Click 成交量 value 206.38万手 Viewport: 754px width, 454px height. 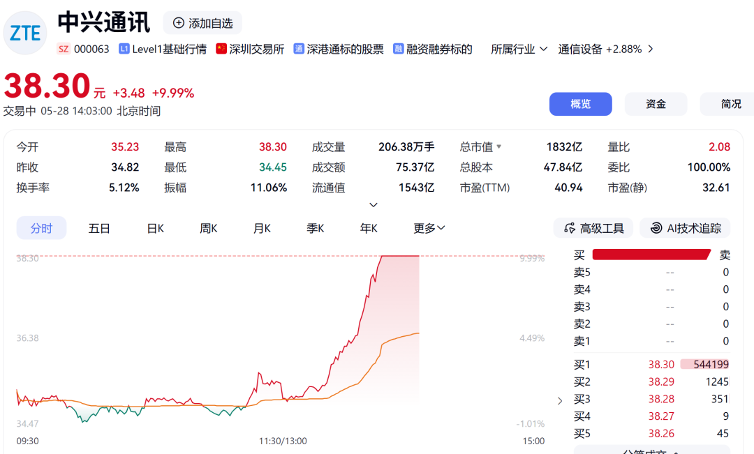pyautogui.click(x=406, y=147)
